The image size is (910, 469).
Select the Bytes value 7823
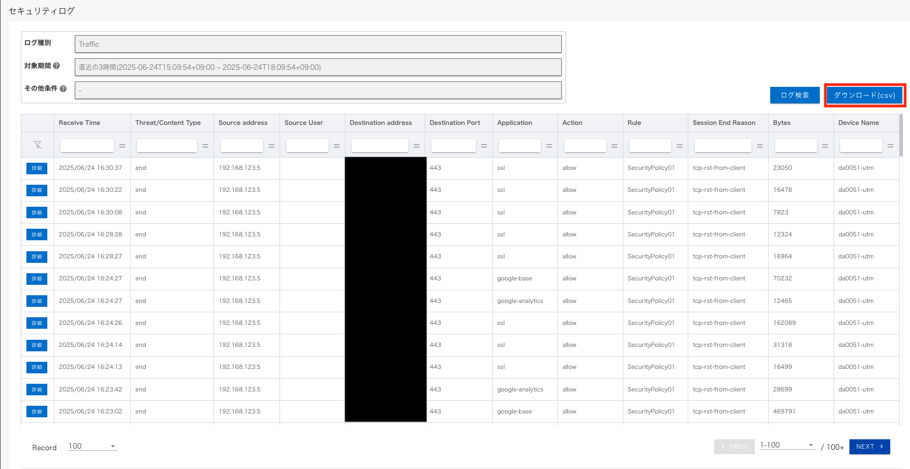[780, 212]
